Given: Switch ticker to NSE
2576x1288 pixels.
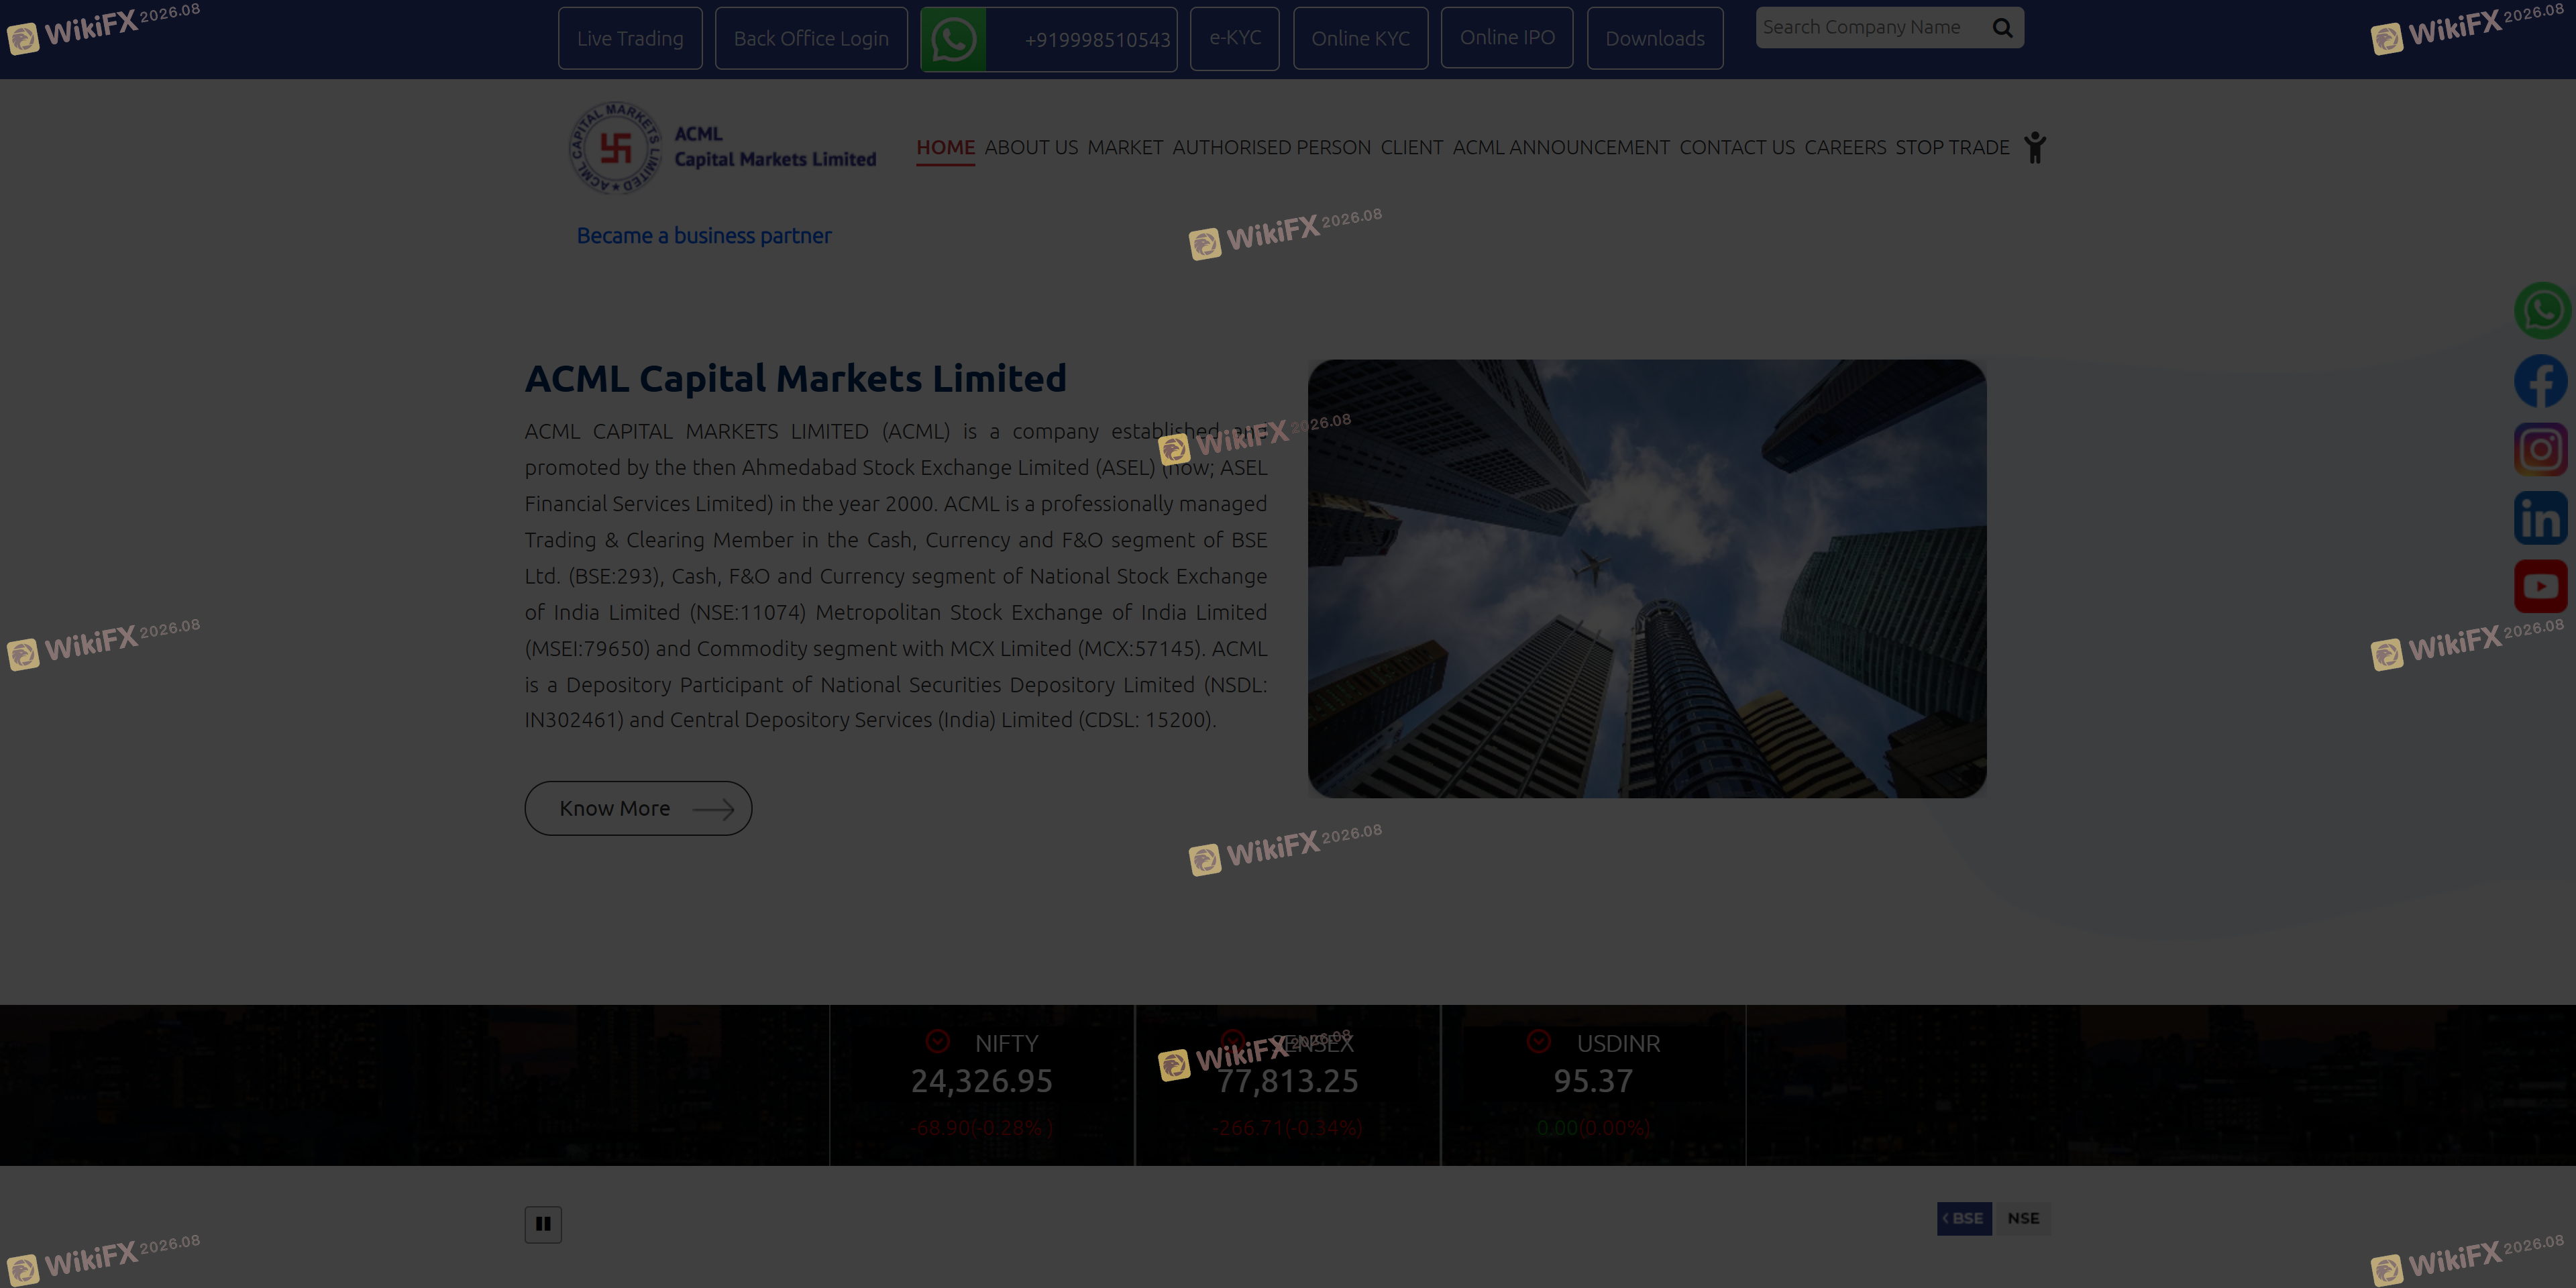Looking at the screenshot, I should 2023,1218.
